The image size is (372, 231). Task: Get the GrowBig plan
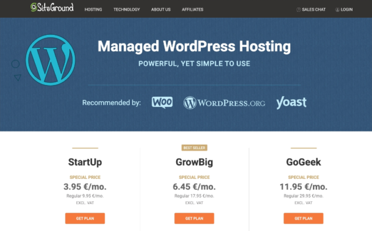pos(194,218)
